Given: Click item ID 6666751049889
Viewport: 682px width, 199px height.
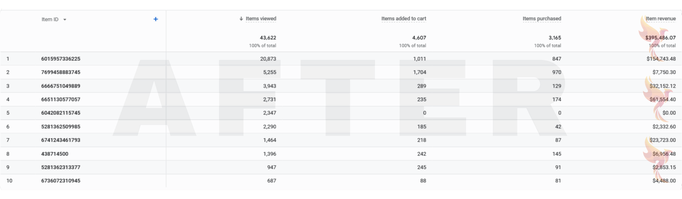Looking at the screenshot, I should pos(61,86).
